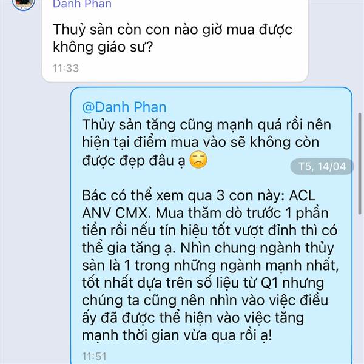Click the ACL stock ticker text
Image resolution: width=364 pixels, height=364 pixels.
pyautogui.click(x=302, y=195)
